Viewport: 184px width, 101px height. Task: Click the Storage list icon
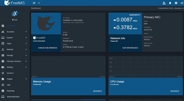(3, 55)
